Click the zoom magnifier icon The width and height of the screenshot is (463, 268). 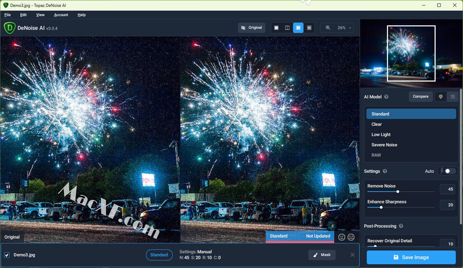[x=328, y=28]
